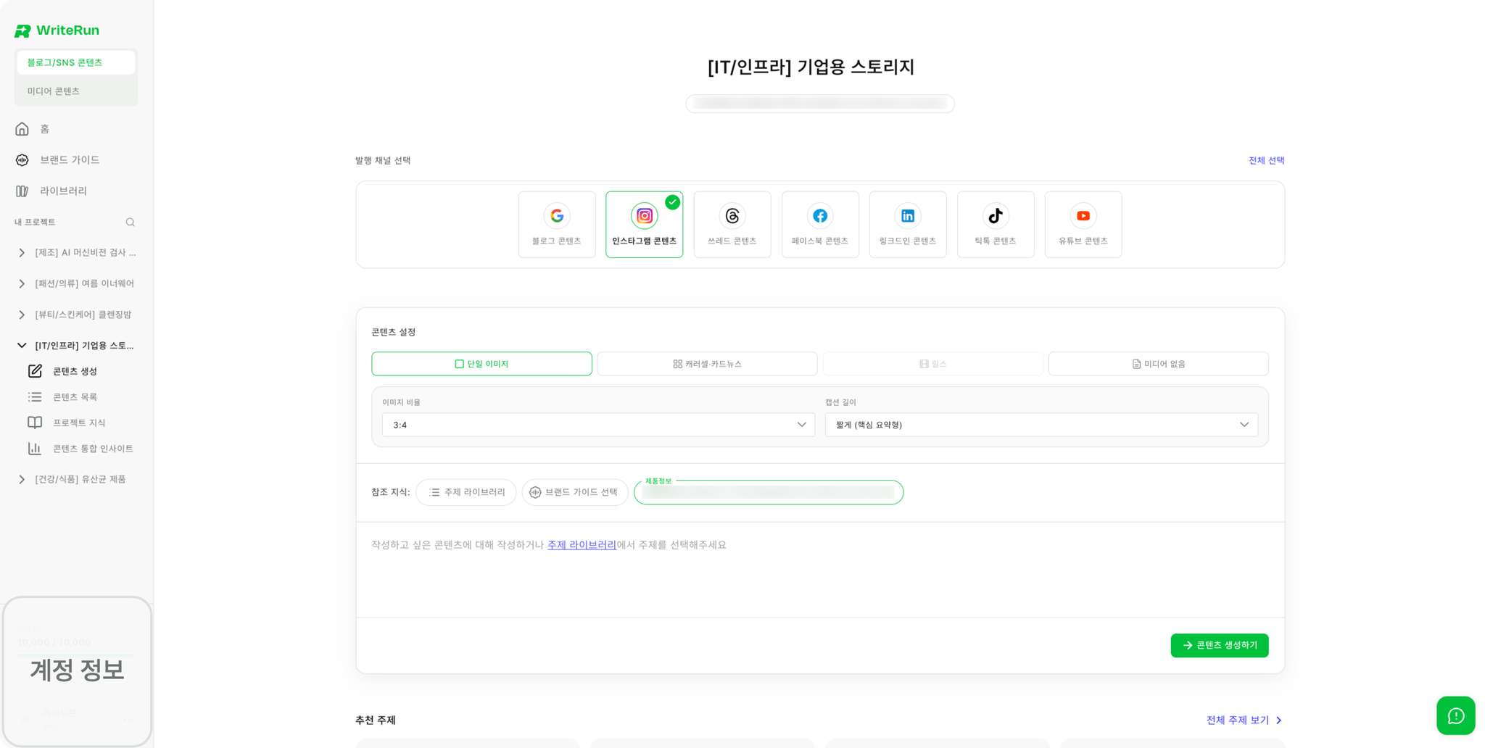Open 프로젝트 지식 menu item

(x=79, y=423)
